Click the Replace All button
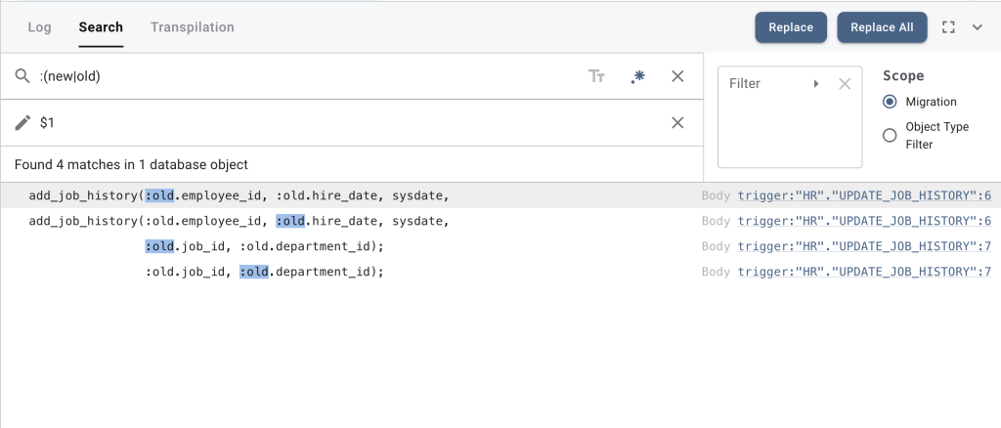The width and height of the screenshot is (1001, 428). tap(883, 27)
